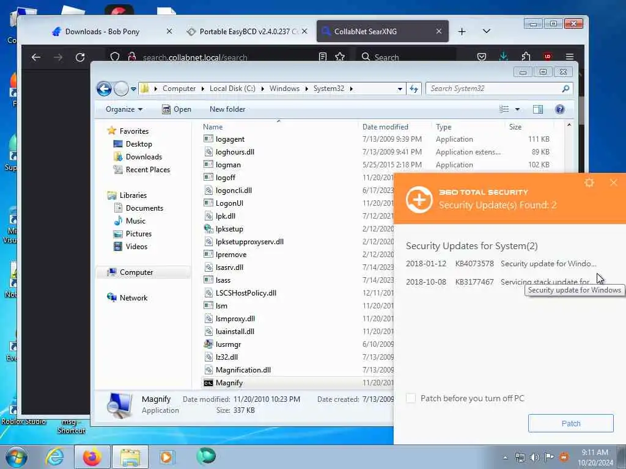The image size is (626, 469).
Task: Close the CollabNet SearXNG tab
Action: [x=439, y=32]
